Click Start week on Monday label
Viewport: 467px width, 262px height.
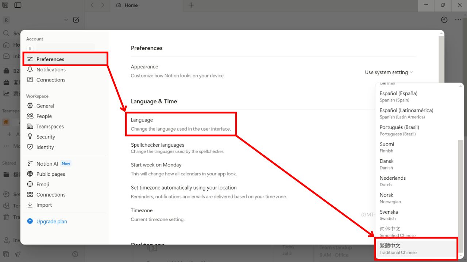click(x=156, y=165)
